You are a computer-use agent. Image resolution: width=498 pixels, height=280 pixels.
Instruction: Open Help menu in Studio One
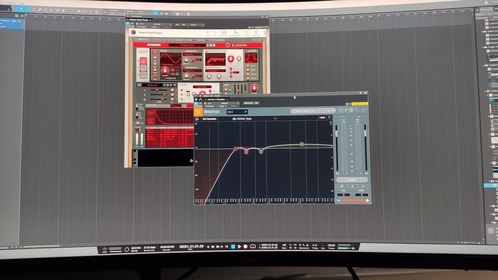22,3
